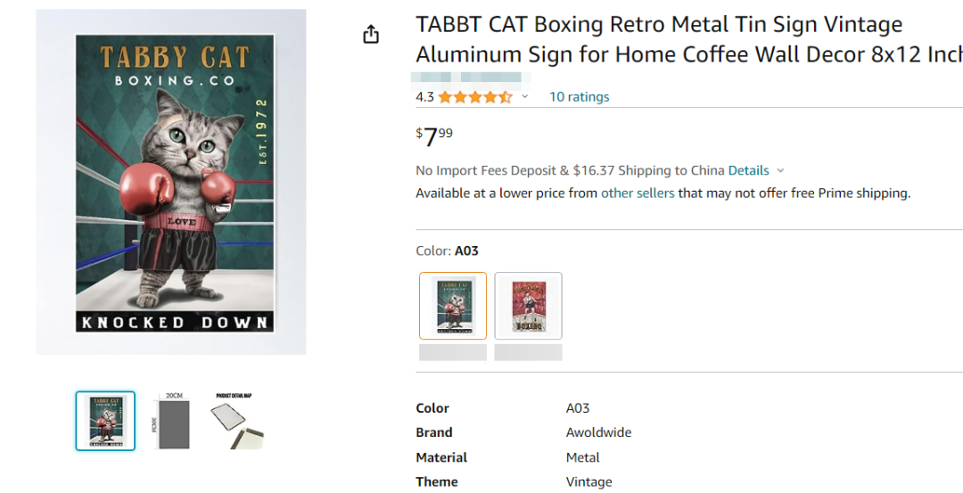Screen dimensions: 963x493
Task: Click the gray placeholder under A03 swatch
Action: [x=453, y=352]
